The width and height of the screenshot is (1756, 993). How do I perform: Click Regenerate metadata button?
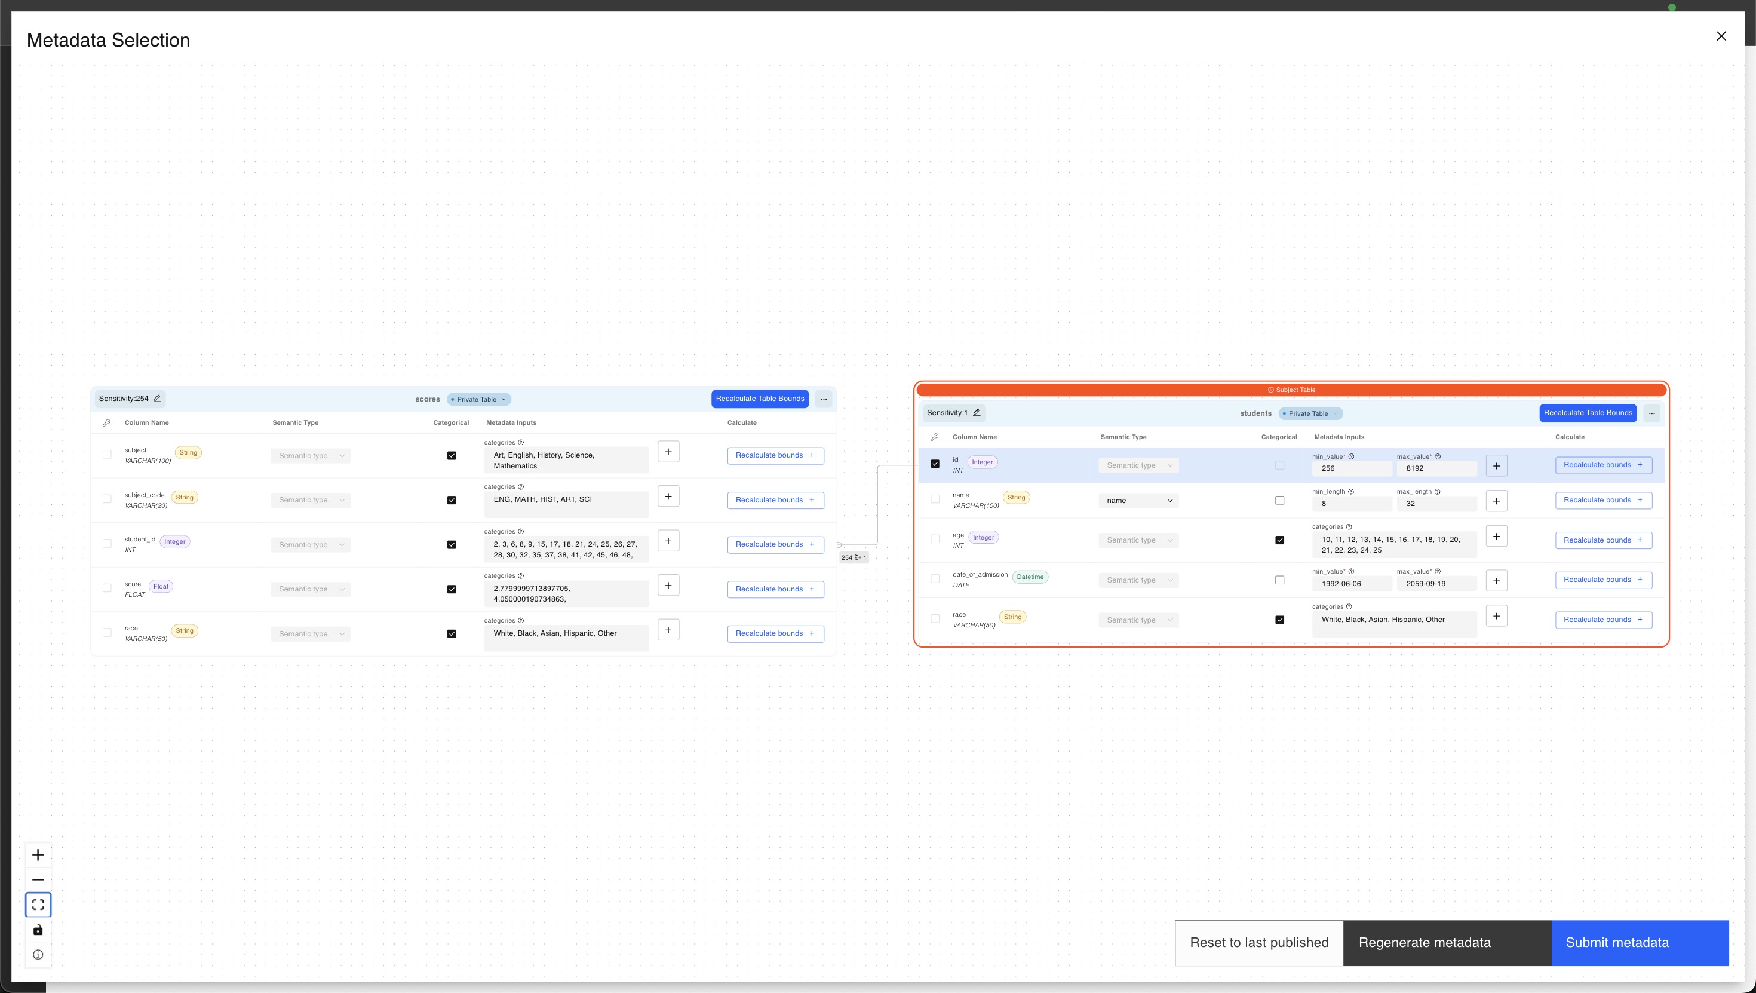click(1447, 943)
